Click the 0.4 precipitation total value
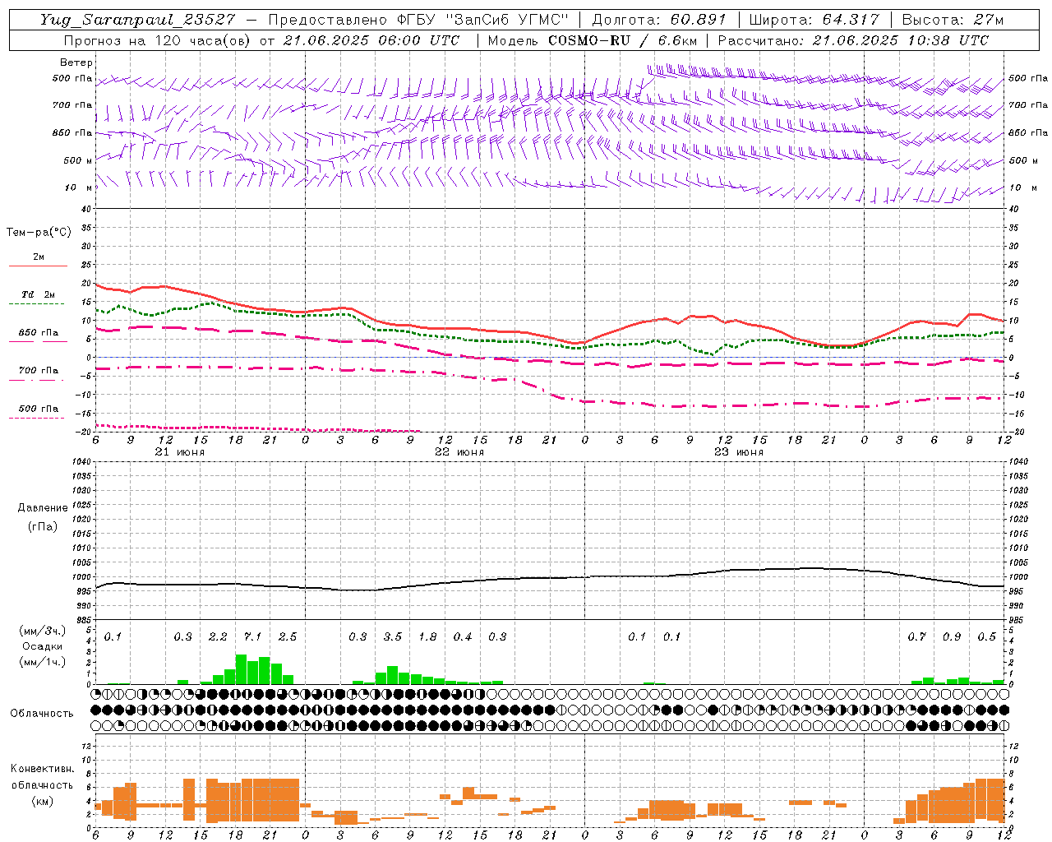1052x842 pixels. point(463,636)
